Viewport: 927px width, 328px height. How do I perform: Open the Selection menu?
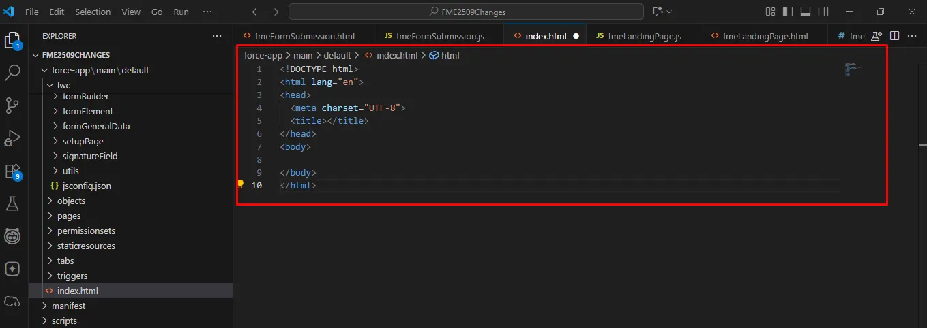tap(92, 12)
